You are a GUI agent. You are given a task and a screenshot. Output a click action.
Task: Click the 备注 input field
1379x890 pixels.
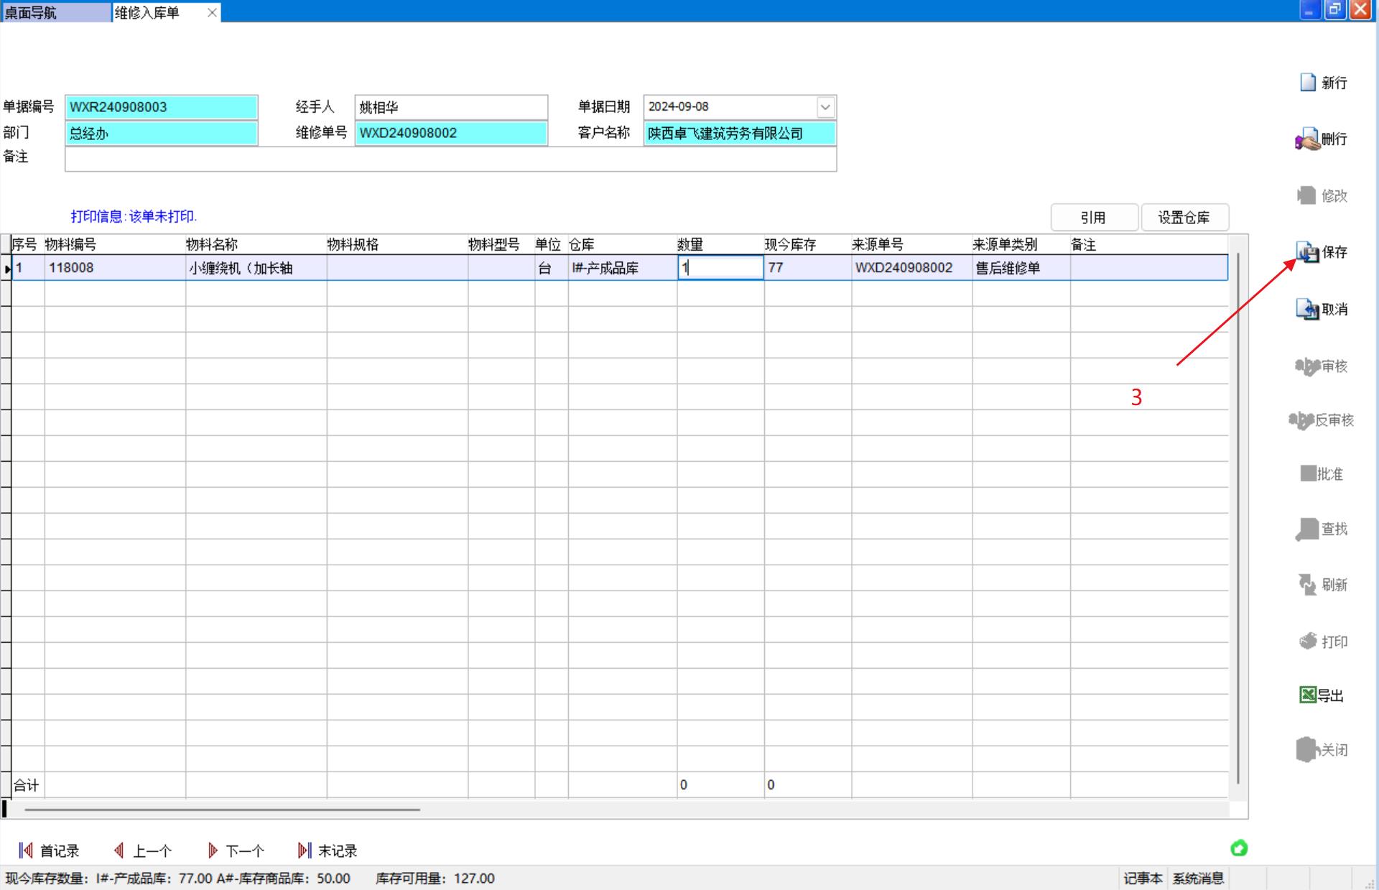pos(450,159)
